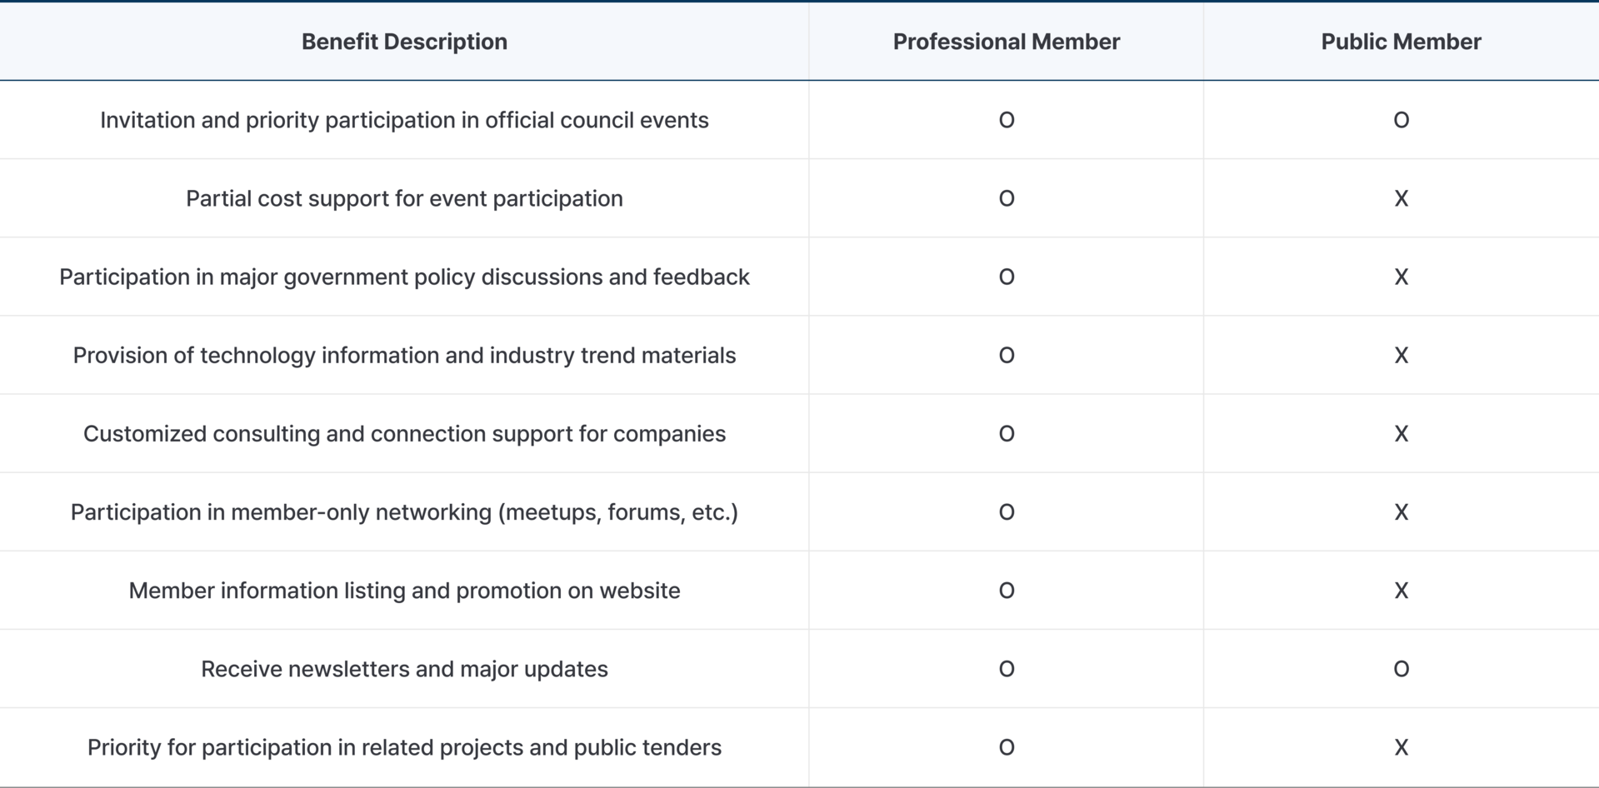Click the Professional Member column header
Screen dimensions: 1599x788
click(1006, 42)
